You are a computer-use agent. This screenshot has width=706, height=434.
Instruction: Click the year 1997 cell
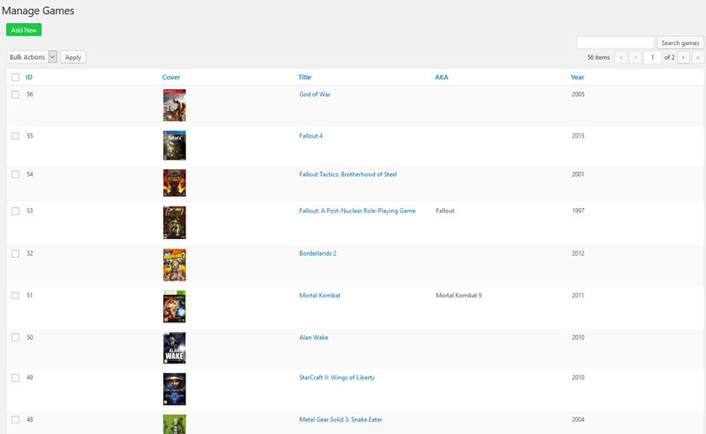tap(578, 211)
